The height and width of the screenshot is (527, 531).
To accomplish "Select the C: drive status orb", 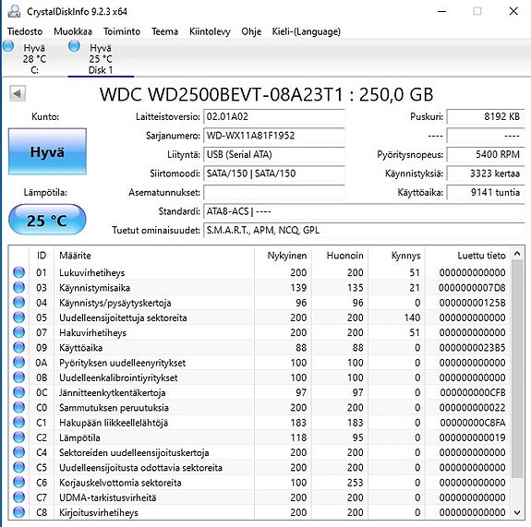I will click(x=8, y=46).
